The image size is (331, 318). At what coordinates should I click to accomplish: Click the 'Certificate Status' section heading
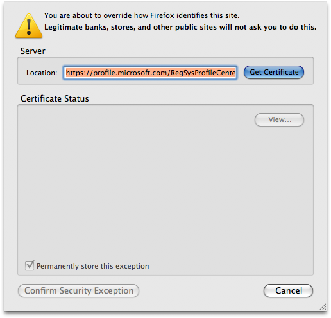coord(55,98)
